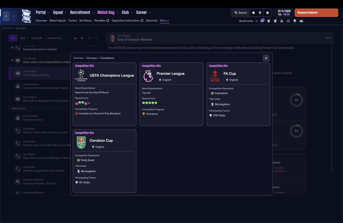Open the finances card bookmark icon

pyautogui.click(x=301, y=21)
